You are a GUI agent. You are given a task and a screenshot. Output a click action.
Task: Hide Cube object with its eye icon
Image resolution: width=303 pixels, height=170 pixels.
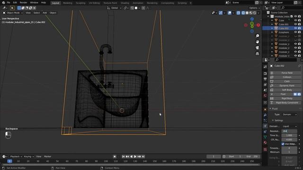295,20
